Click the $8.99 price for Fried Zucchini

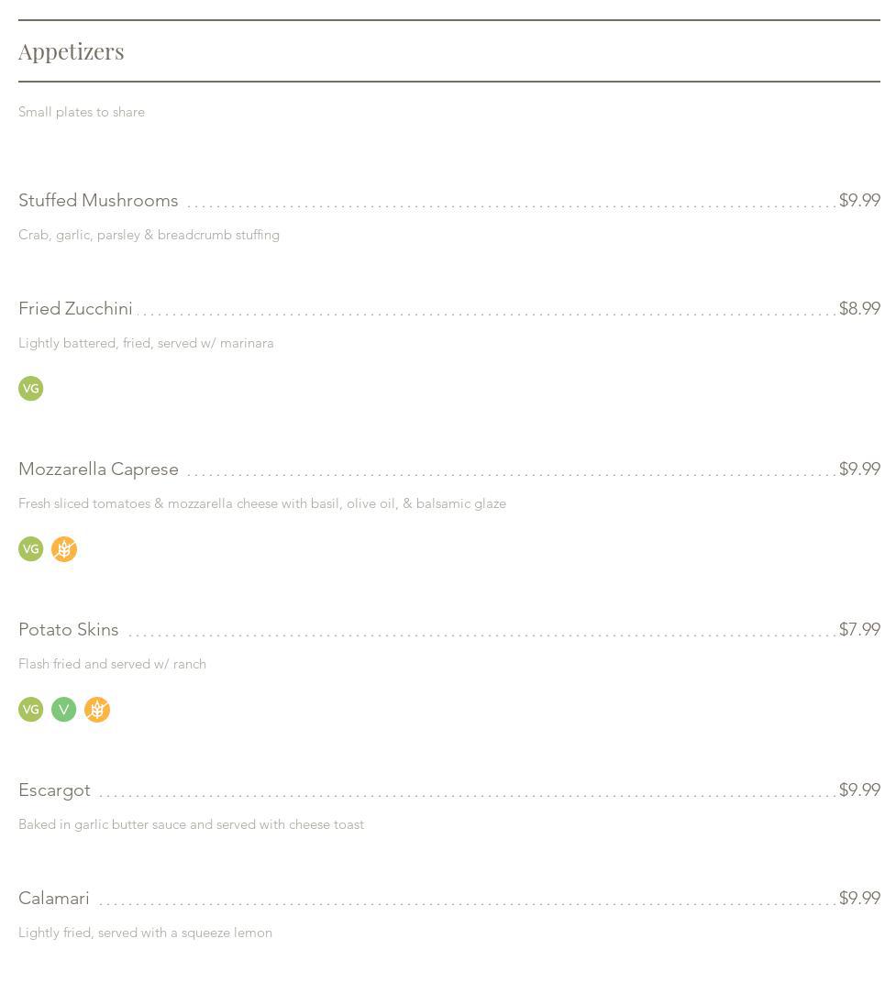[x=859, y=309]
